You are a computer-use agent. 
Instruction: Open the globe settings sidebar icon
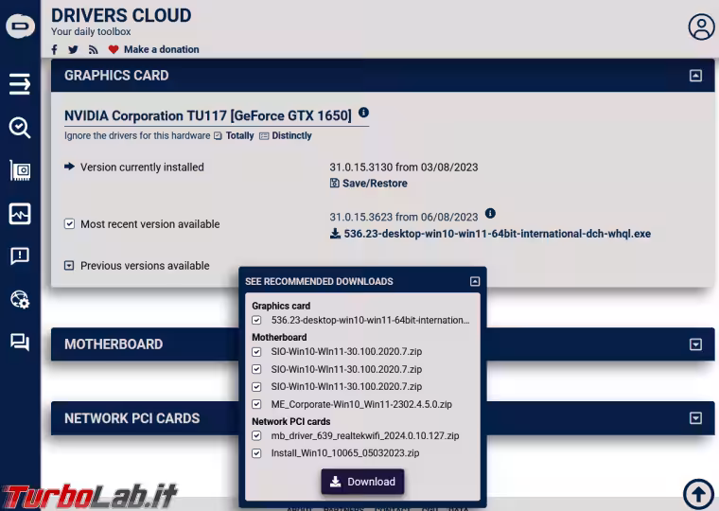(x=20, y=300)
